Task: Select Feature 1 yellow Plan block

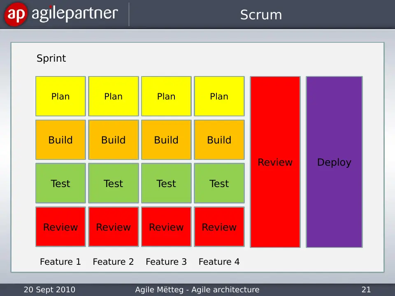Action: (60, 96)
